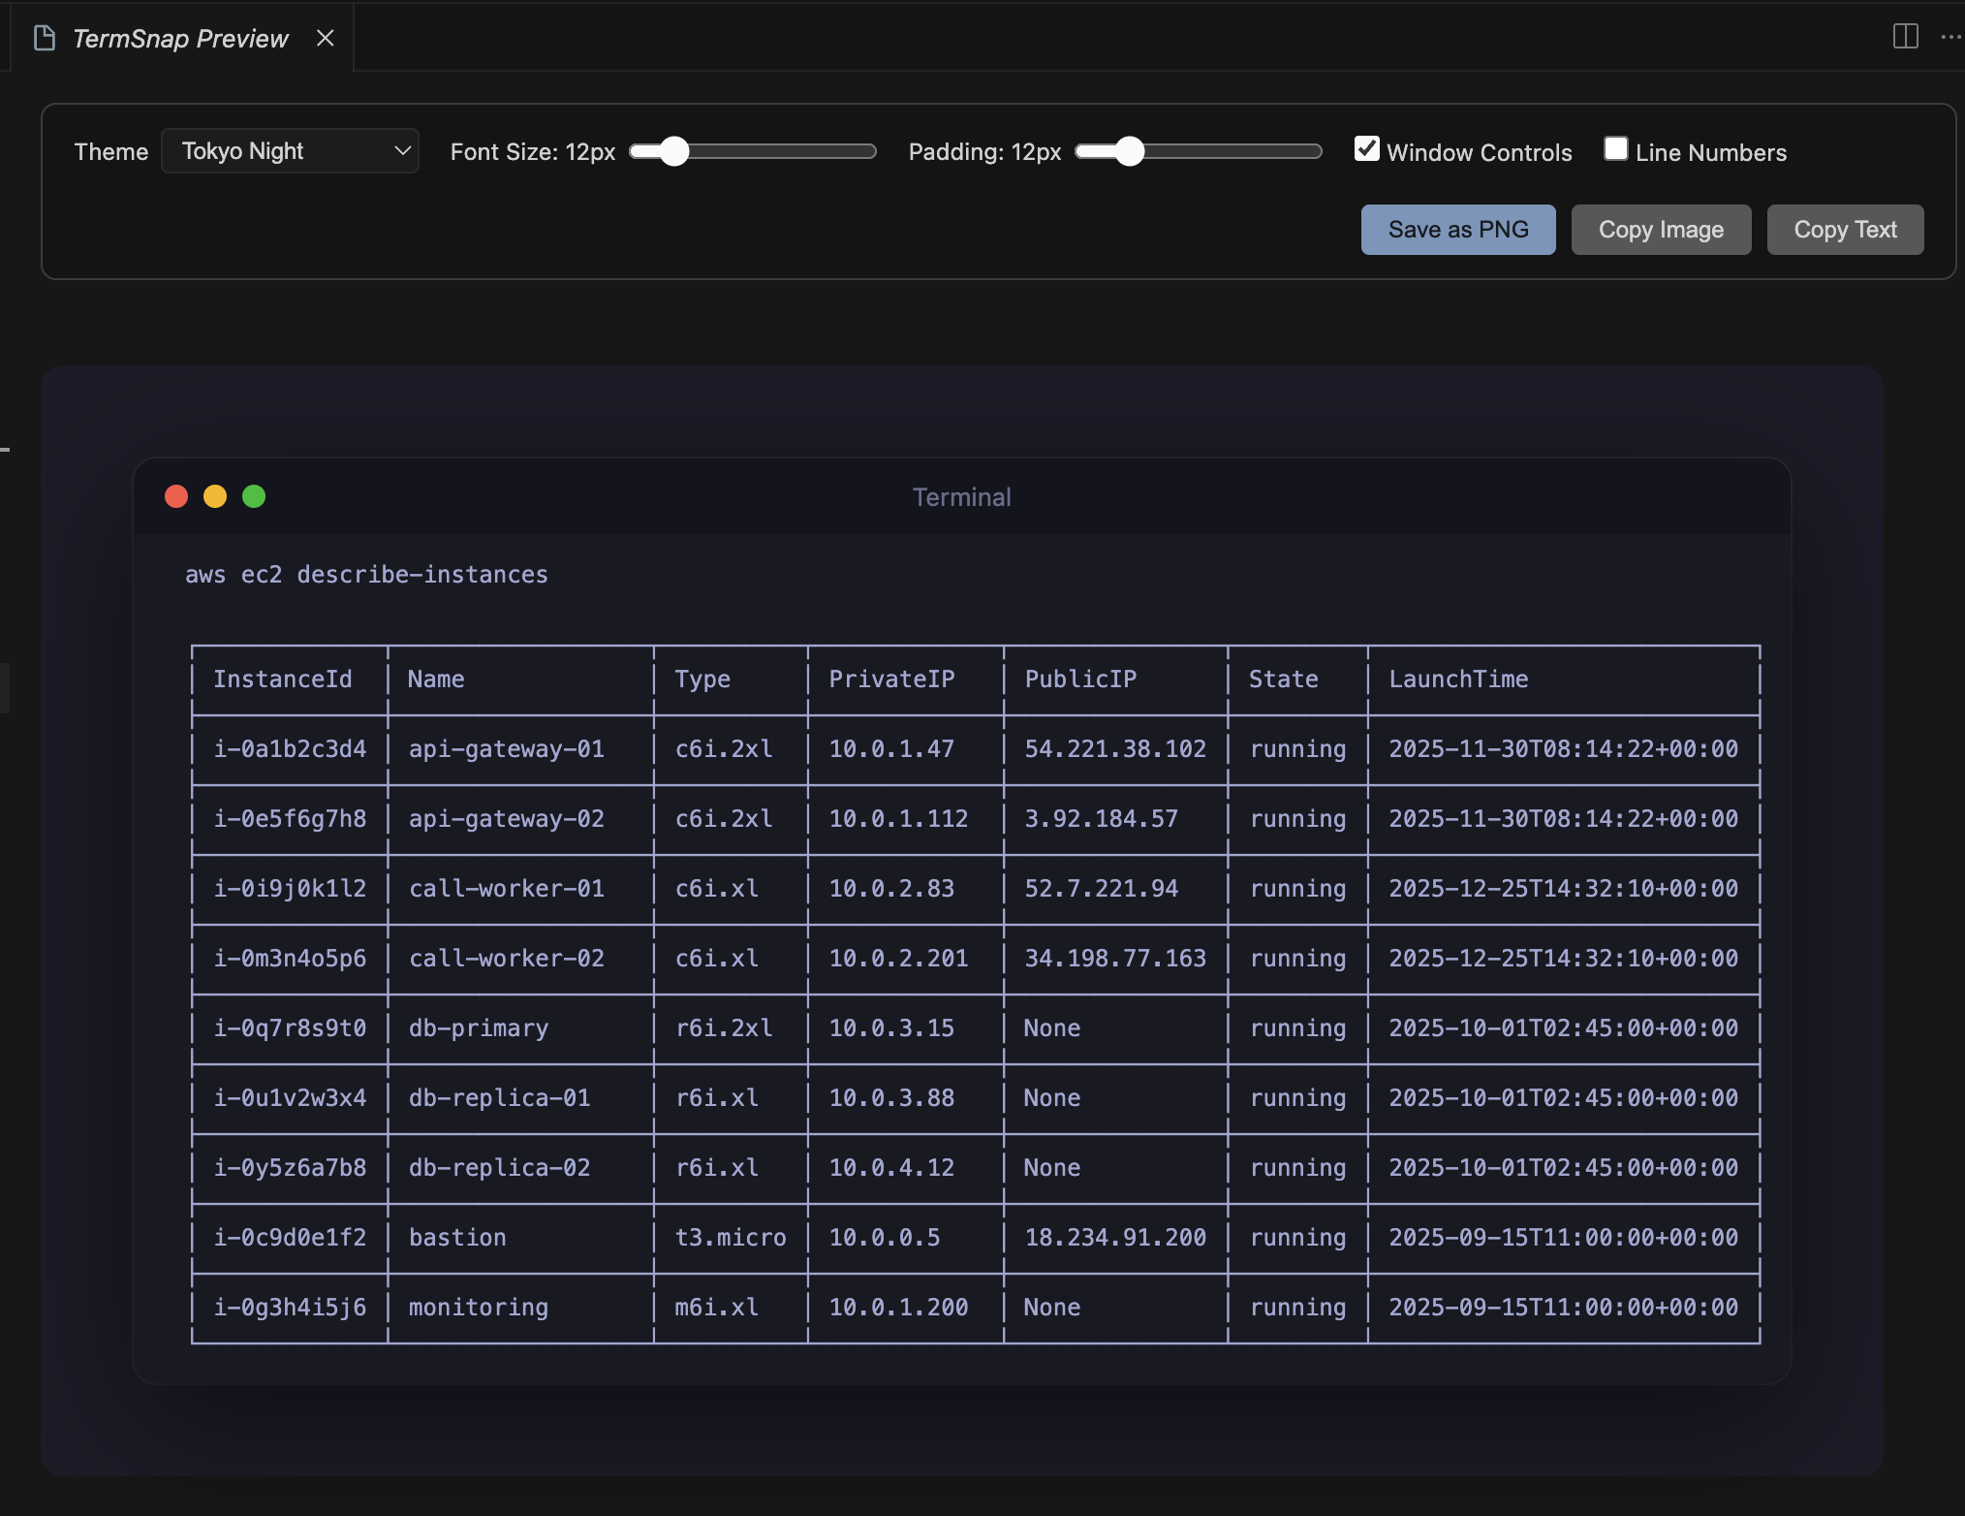Click the green traffic-light dot in the terminal mockup

(254, 495)
